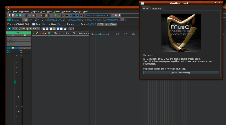Select the pencil draw tool

(13, 29)
